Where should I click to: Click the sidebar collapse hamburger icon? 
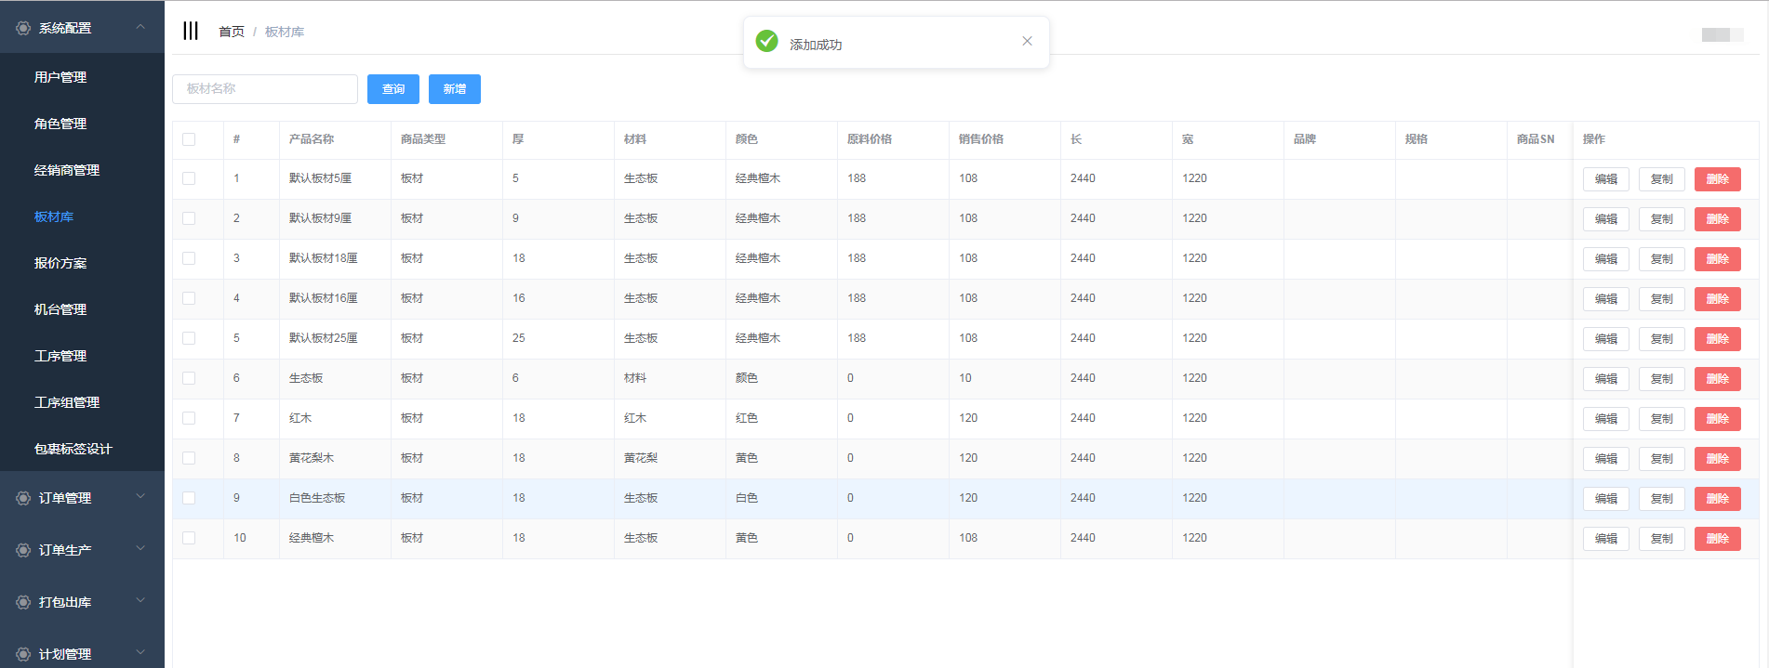(x=191, y=31)
